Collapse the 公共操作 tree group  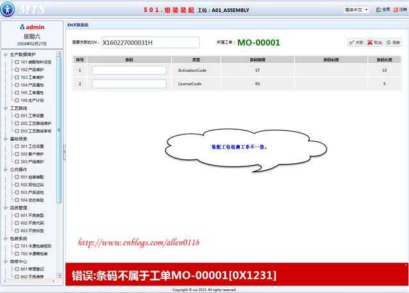pos(6,170)
